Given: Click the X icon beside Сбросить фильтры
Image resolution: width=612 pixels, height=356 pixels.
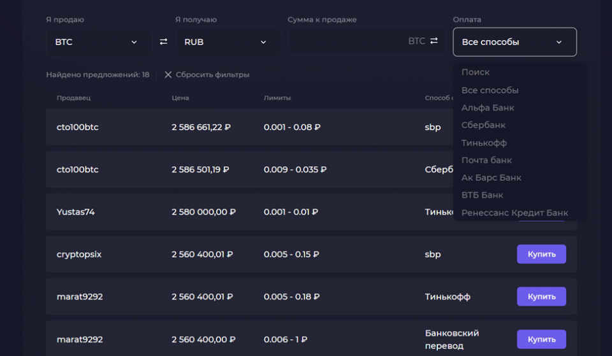Looking at the screenshot, I should point(168,75).
